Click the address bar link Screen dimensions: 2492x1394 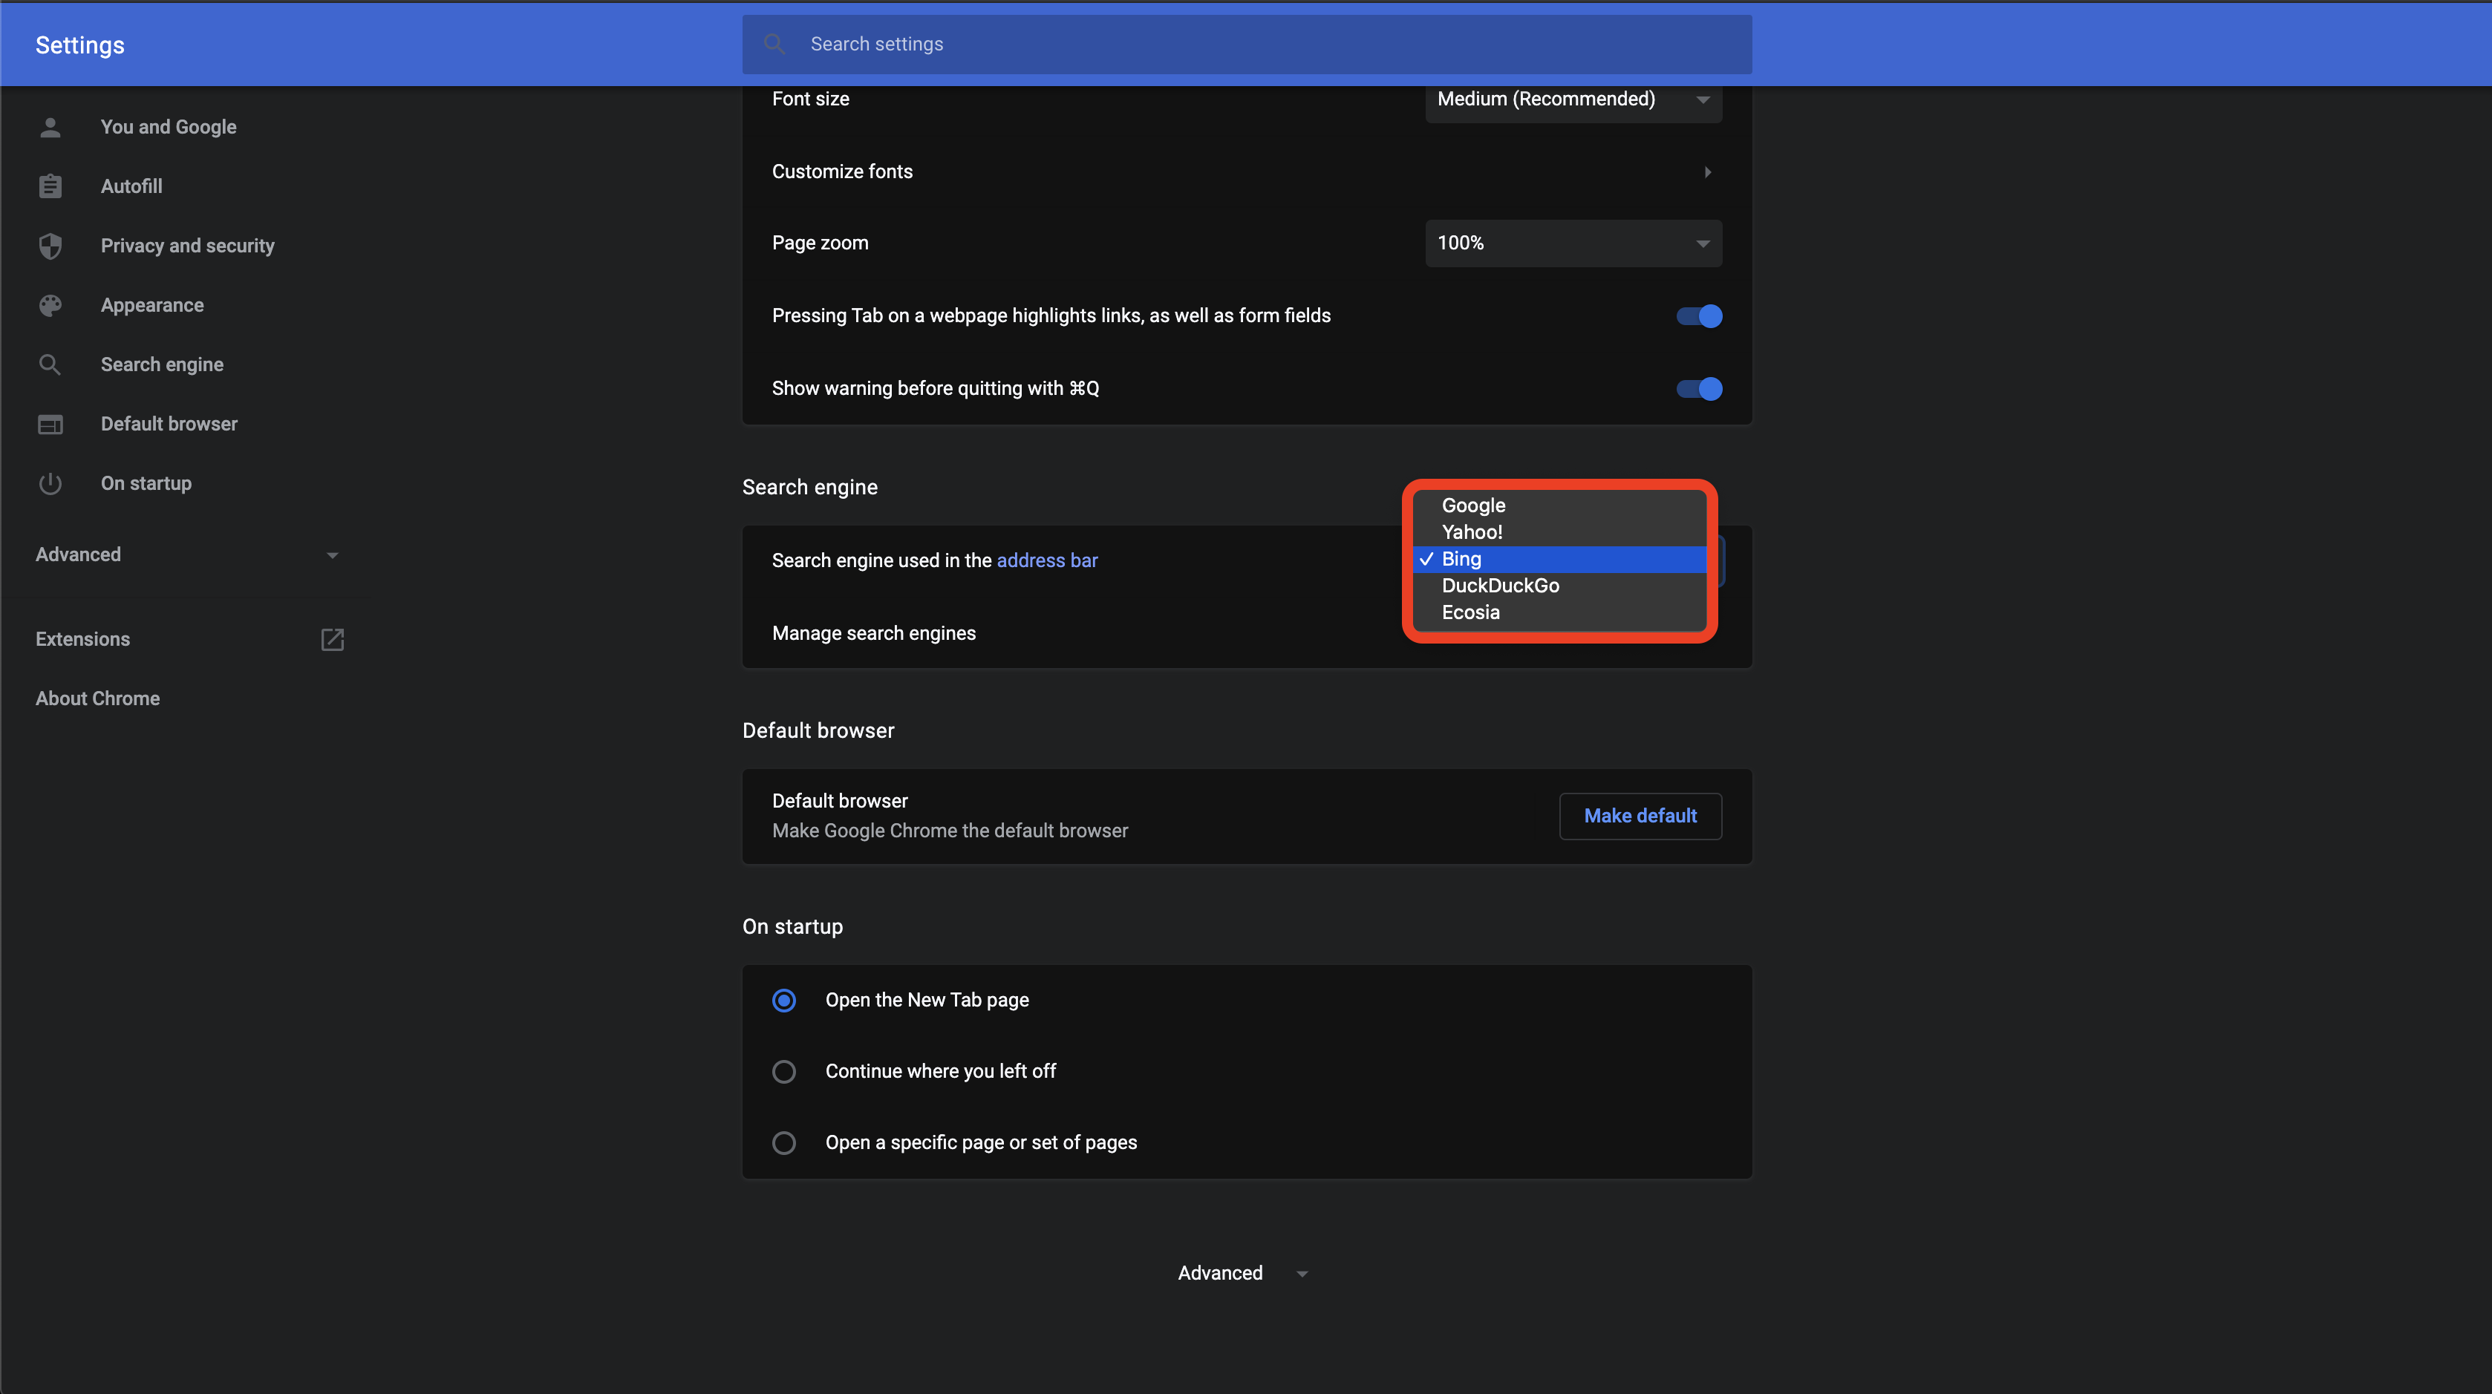(x=1047, y=560)
